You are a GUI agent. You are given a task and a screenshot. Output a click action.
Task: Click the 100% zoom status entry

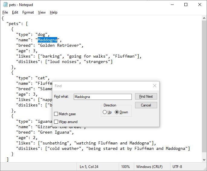click(125, 167)
